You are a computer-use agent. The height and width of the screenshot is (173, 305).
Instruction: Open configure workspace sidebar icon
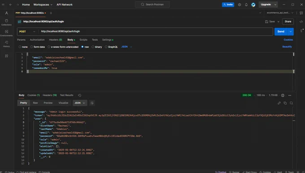(6, 56)
